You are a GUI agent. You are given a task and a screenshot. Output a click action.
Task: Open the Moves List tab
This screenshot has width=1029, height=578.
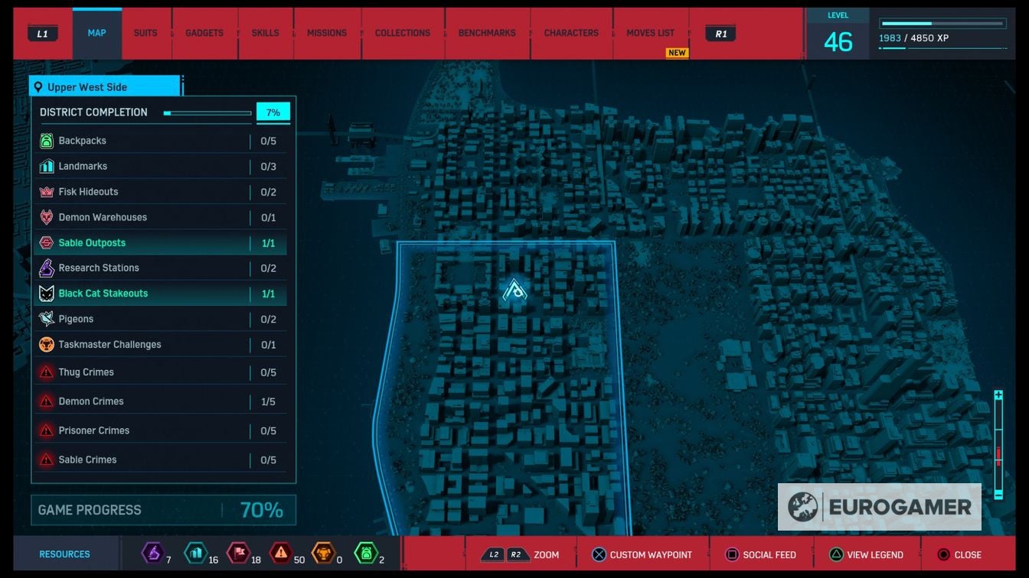click(x=650, y=34)
